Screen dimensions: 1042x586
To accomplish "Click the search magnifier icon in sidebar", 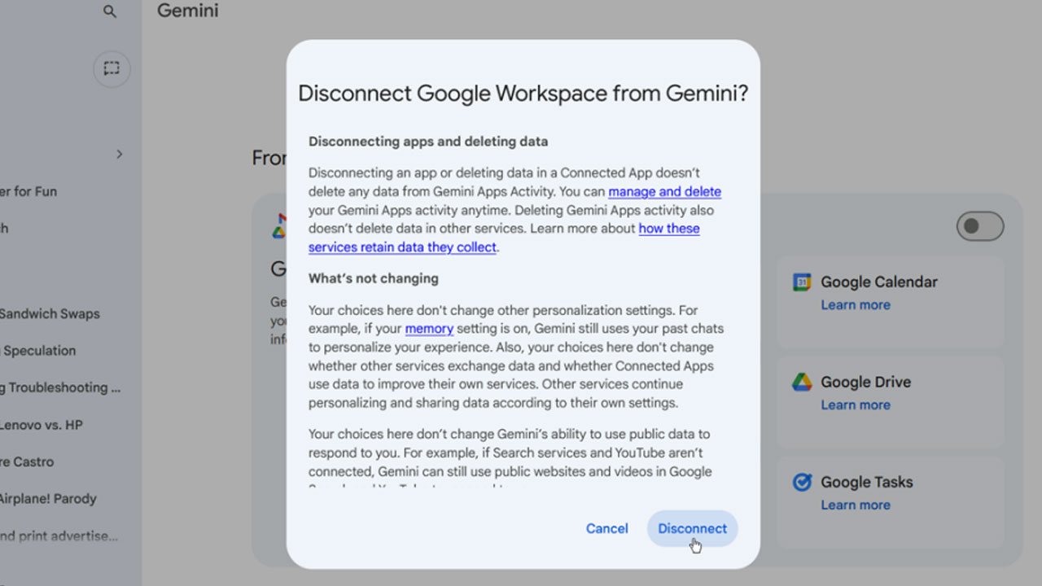I will [x=110, y=11].
